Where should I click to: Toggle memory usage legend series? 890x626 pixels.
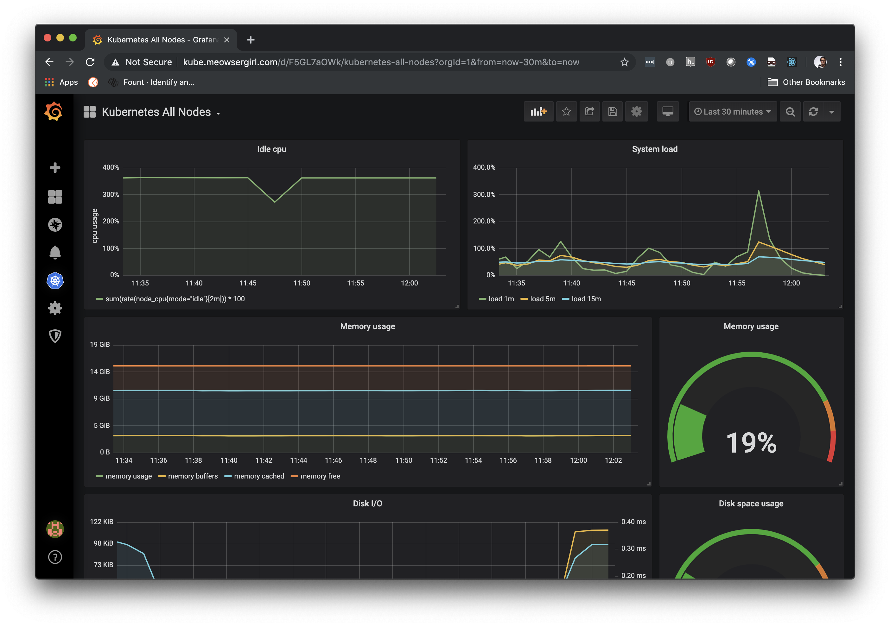pyautogui.click(x=129, y=476)
